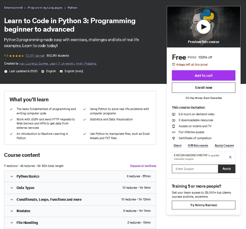
Task: Click 'Preview this course' caption
Action: (203, 42)
